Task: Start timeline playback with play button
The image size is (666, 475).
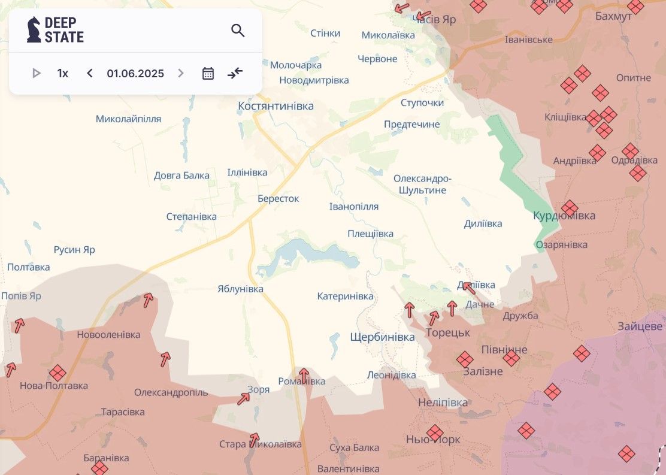Action: [37, 73]
